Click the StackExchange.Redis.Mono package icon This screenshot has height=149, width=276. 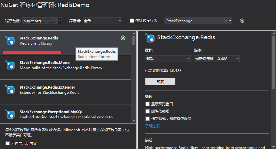click(x=10, y=65)
